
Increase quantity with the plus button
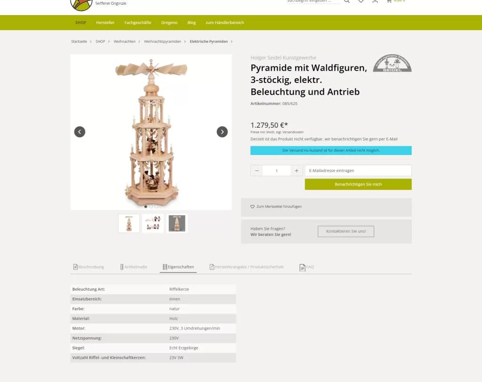point(297,171)
